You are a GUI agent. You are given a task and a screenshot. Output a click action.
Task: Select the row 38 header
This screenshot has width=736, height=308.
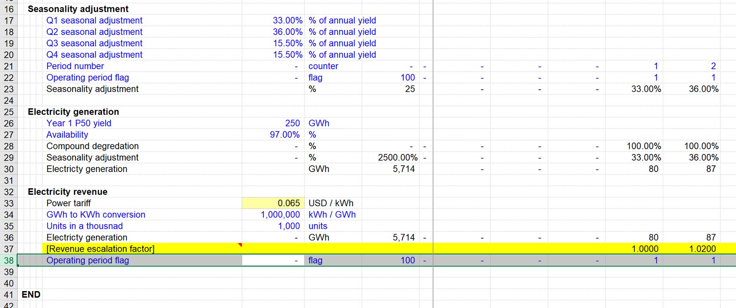point(9,260)
